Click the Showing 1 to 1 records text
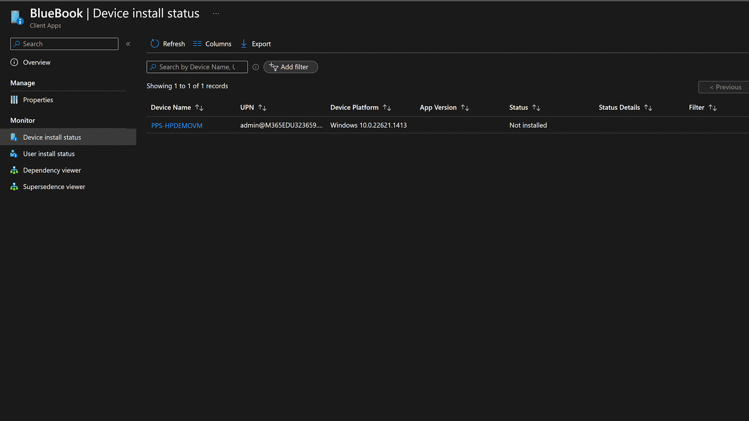Viewport: 749px width, 421px height. click(187, 86)
